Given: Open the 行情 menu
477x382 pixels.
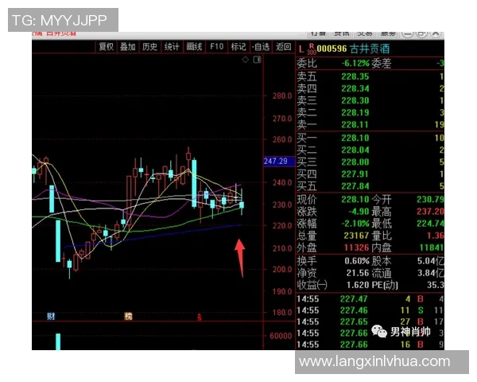Looking at the screenshot, I should (318, 33).
